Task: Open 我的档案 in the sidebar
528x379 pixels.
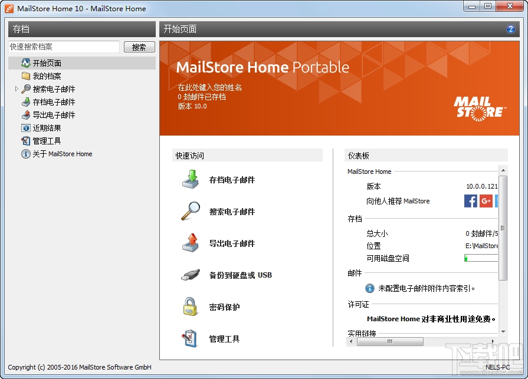Action: tap(47, 76)
